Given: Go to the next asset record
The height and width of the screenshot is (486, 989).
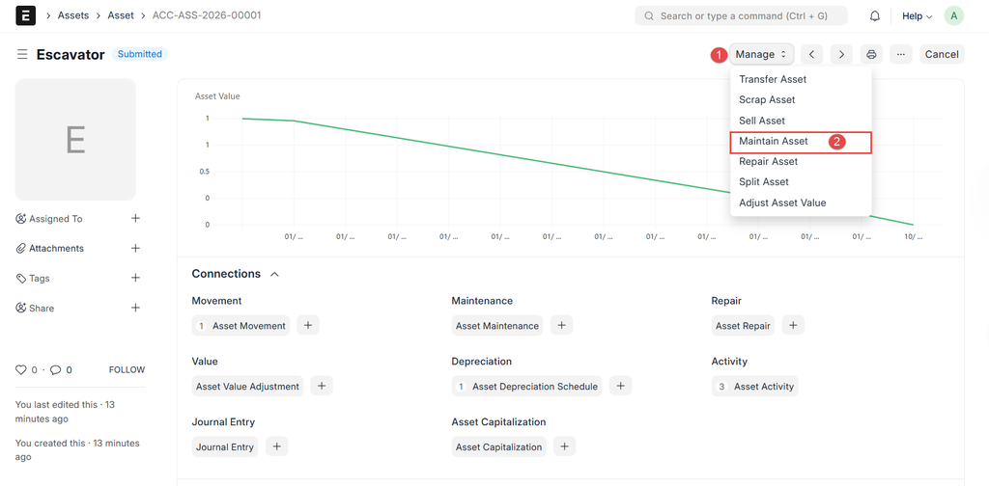Looking at the screenshot, I should [841, 55].
